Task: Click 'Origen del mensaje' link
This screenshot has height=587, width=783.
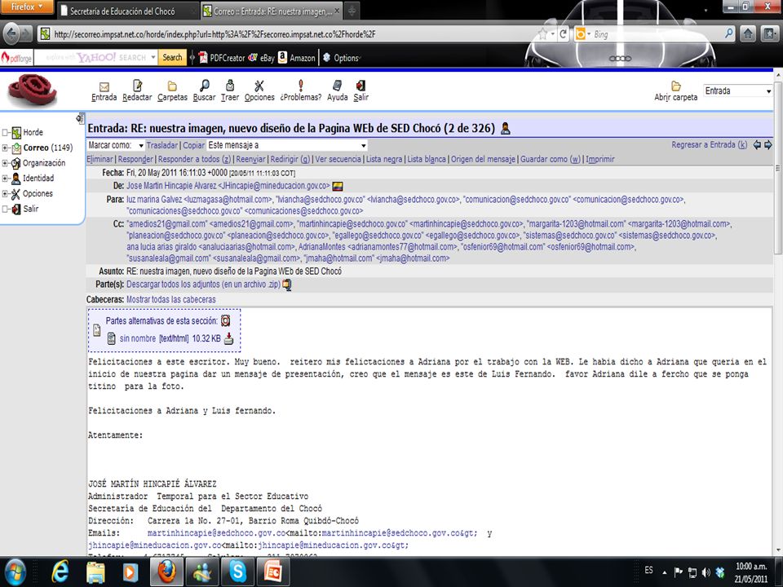Action: (x=483, y=159)
